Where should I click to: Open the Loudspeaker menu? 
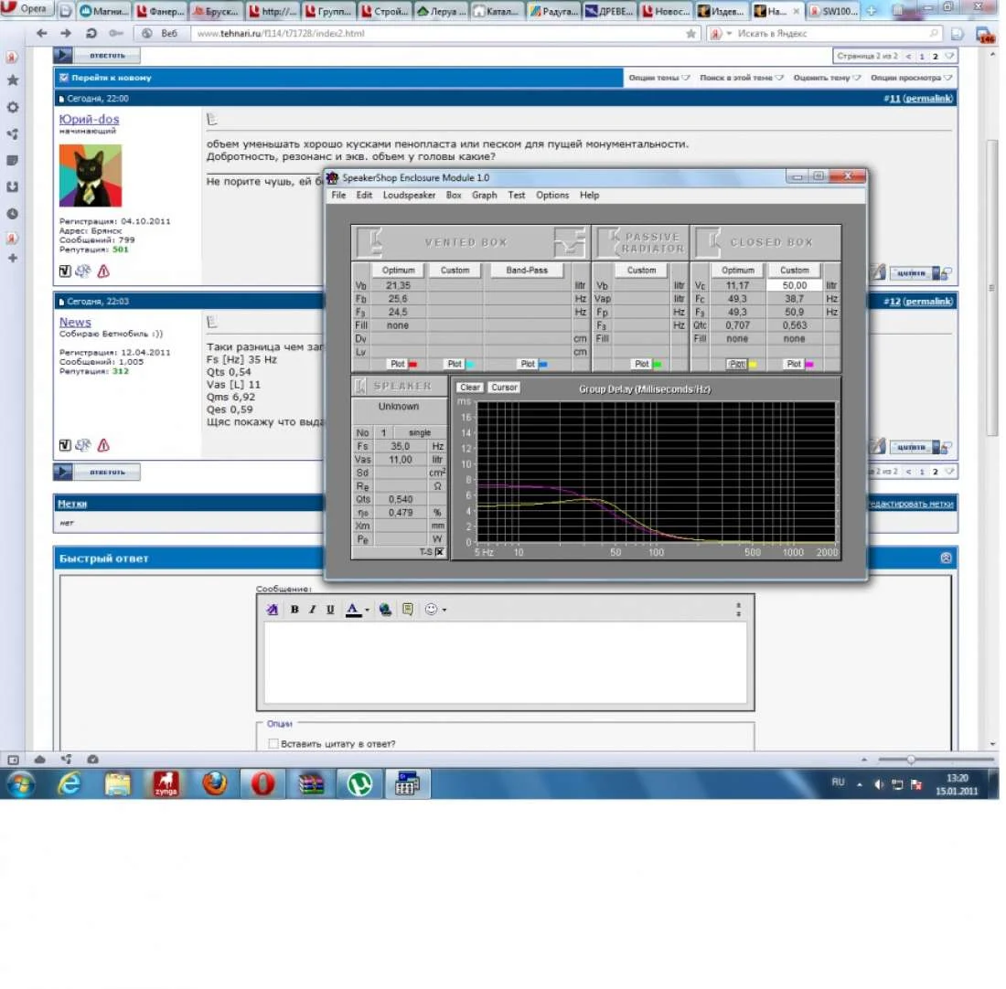tap(409, 195)
